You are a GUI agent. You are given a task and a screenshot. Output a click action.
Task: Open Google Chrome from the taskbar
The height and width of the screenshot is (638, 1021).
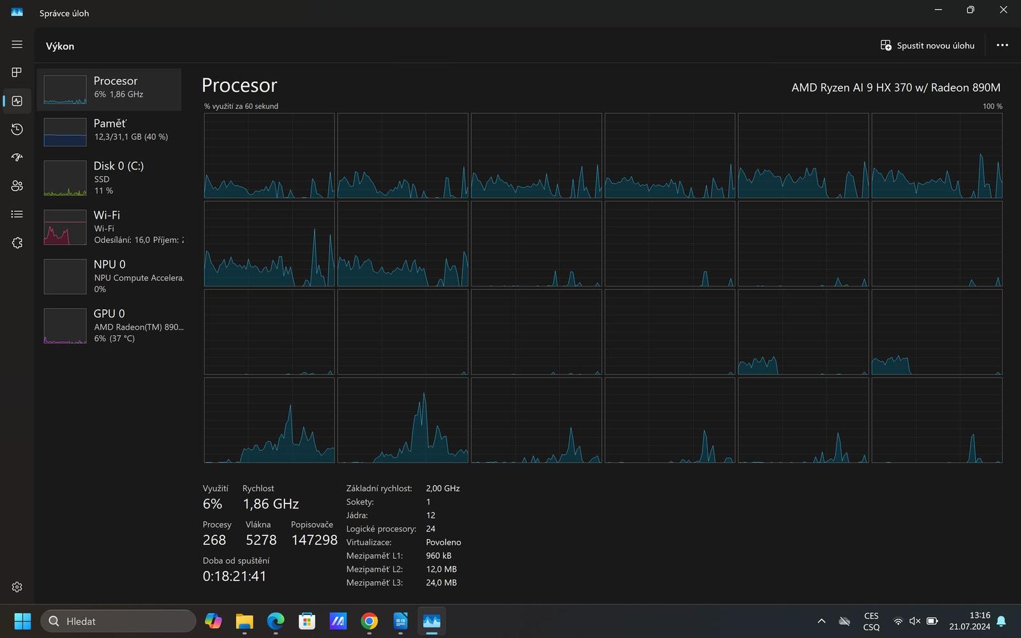click(x=369, y=621)
